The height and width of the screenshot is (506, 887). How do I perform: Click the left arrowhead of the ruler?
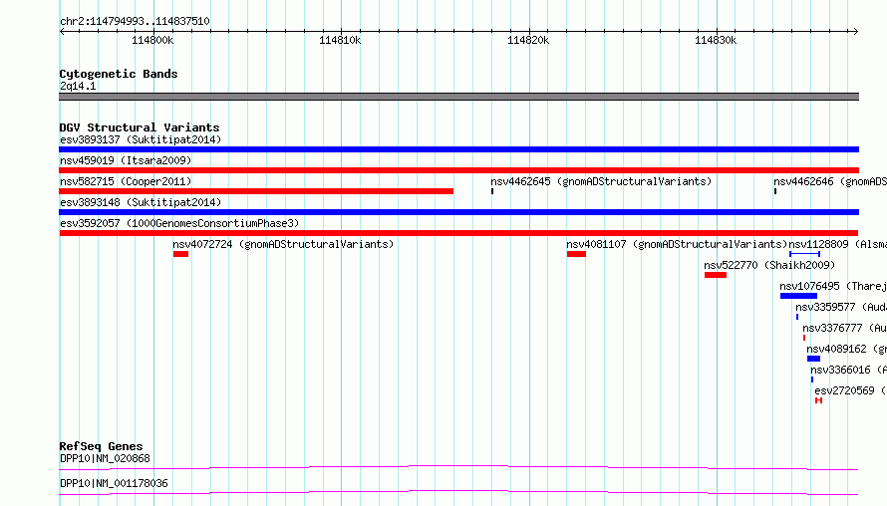62,31
